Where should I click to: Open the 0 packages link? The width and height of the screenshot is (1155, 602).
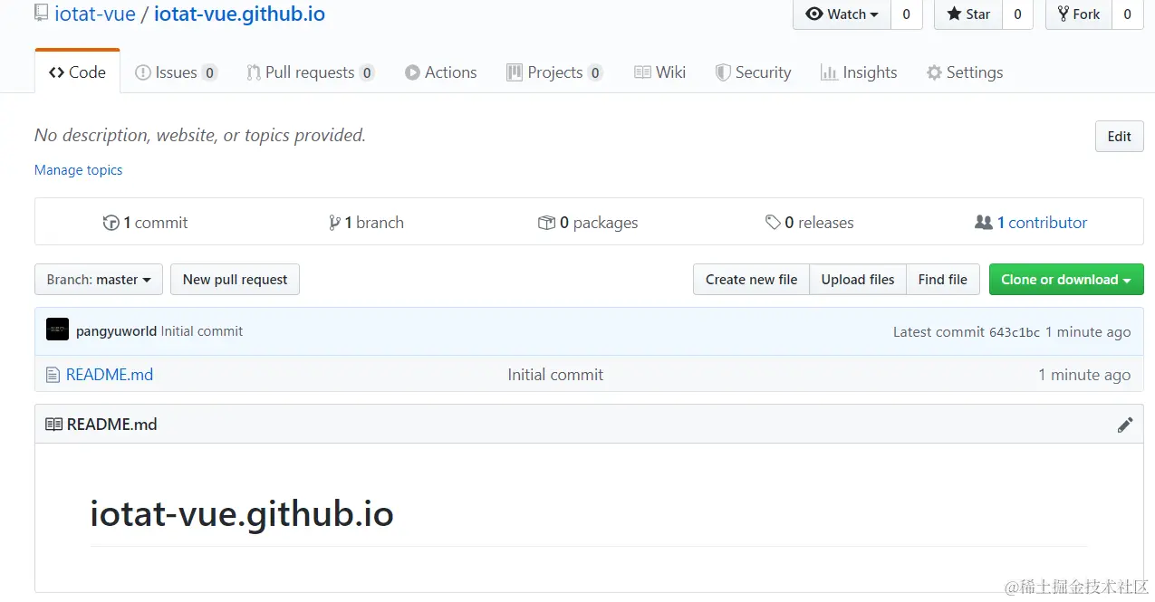tap(588, 223)
